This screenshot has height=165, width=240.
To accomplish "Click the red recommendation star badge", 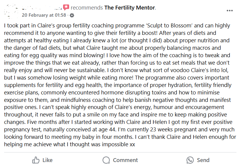I will (x=66, y=7).
